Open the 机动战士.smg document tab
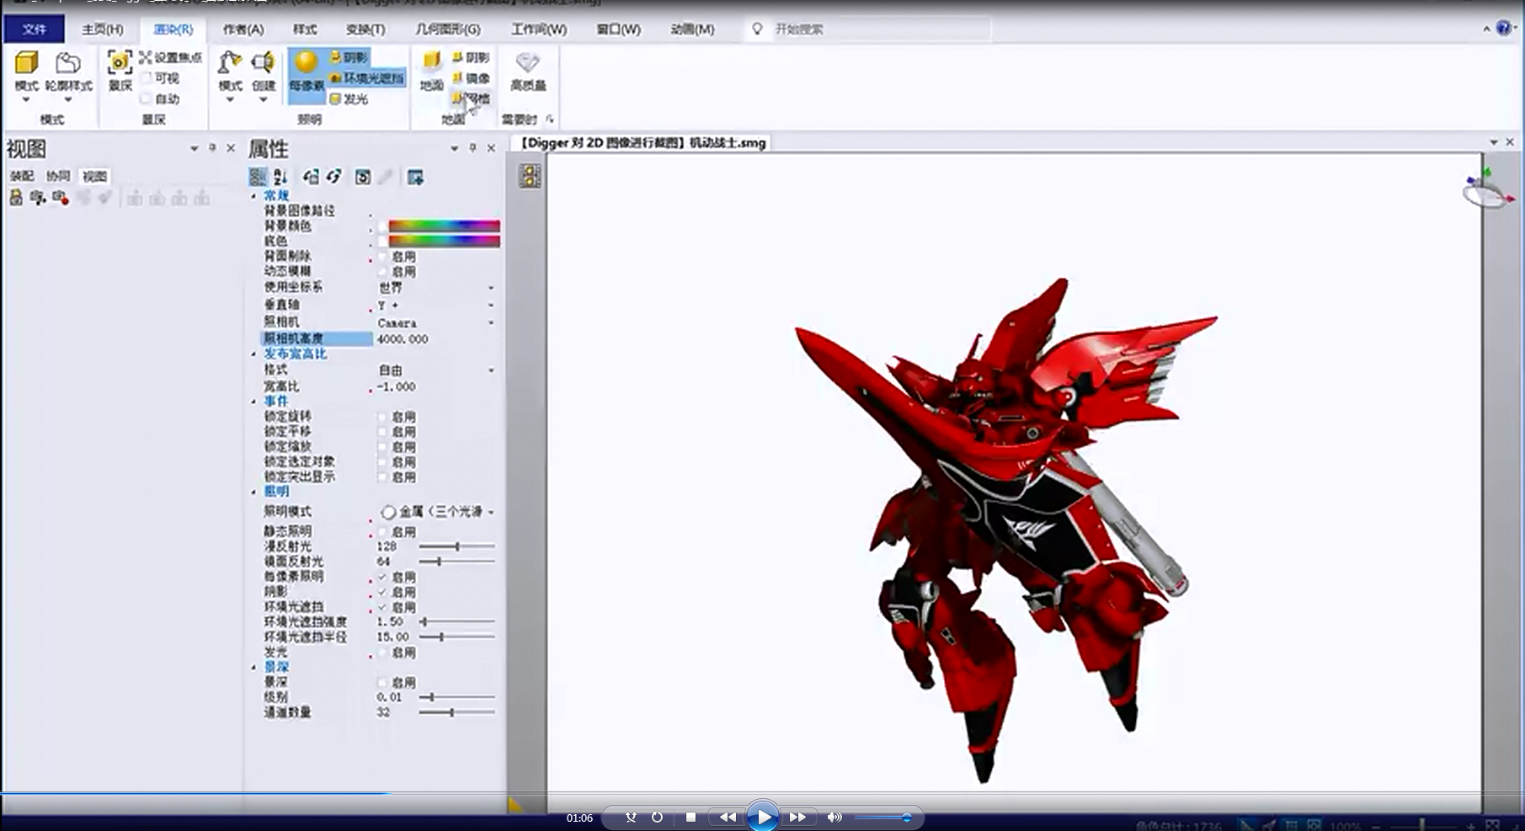 pos(642,143)
